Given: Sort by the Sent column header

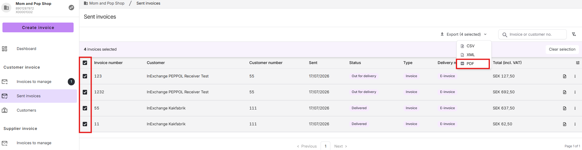Looking at the screenshot, I should pos(313,63).
